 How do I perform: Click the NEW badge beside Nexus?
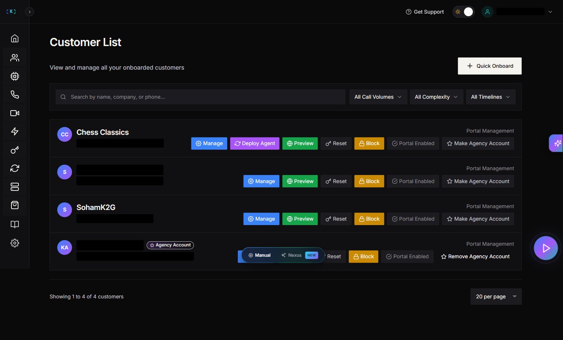coord(312,255)
